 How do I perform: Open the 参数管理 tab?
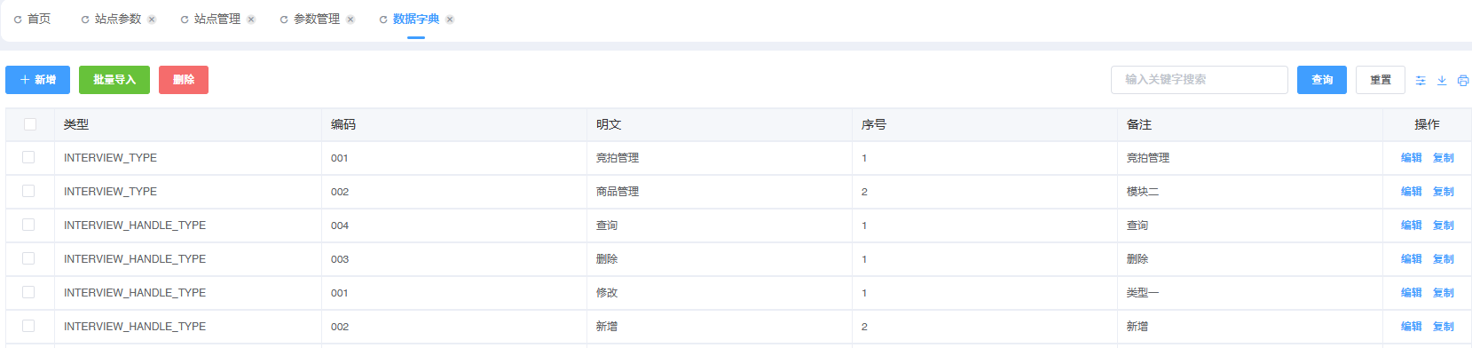[x=317, y=19]
